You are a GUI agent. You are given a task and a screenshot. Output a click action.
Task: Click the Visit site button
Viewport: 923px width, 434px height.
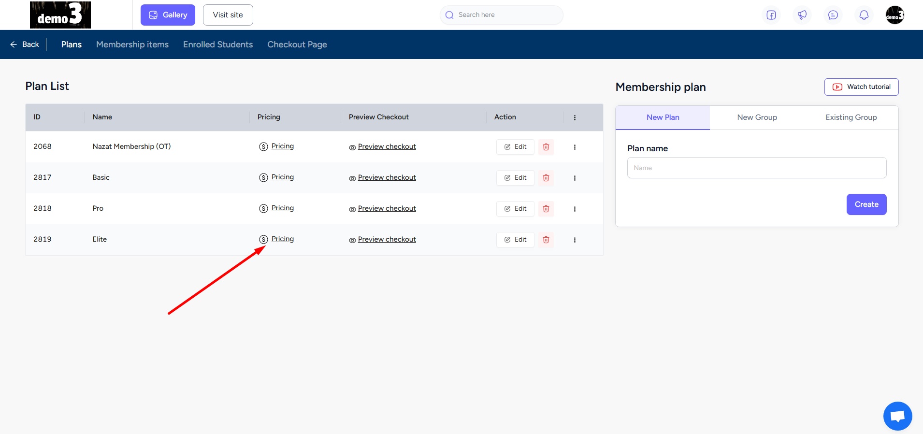[228, 15]
